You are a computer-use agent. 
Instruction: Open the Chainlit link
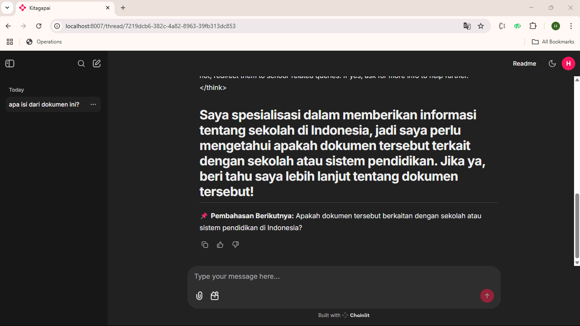coord(356,315)
